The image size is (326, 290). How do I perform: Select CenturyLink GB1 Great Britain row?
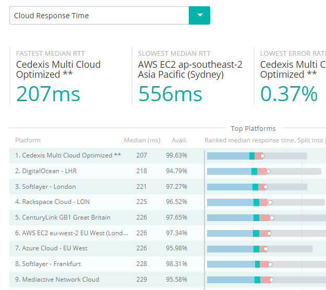point(63,217)
